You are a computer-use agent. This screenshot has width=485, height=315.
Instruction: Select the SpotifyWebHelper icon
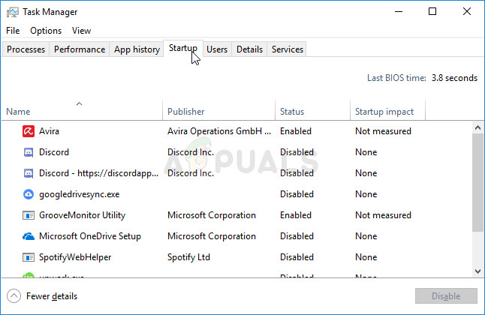28,257
